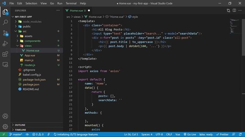Screen dimensions: 245x137
Task: Close the unsaved Home.vue tab dot
Action: click(89, 10)
